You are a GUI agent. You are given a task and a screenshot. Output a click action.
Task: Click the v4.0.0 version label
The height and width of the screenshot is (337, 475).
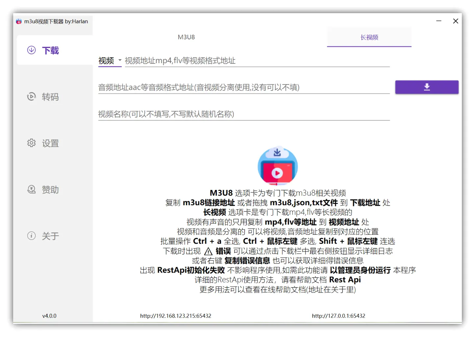(49, 316)
